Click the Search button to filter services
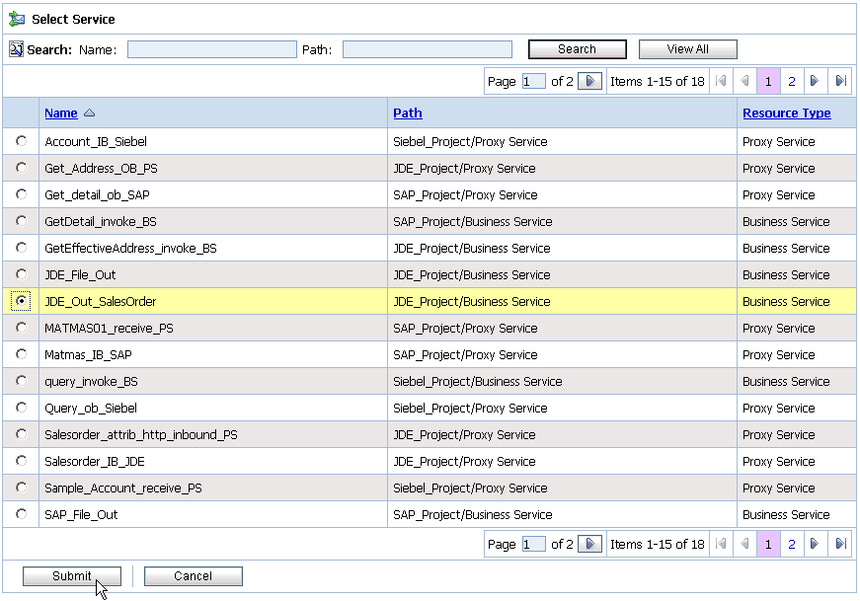Image resolution: width=860 pixels, height=601 pixels. (x=577, y=48)
